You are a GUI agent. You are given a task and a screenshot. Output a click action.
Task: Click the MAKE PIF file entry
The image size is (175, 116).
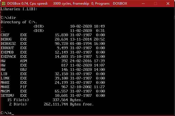point(14,87)
